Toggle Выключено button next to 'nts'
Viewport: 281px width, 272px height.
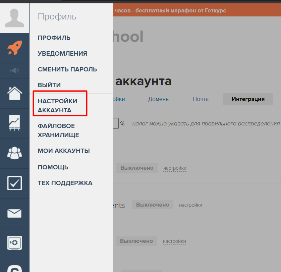[153, 205]
